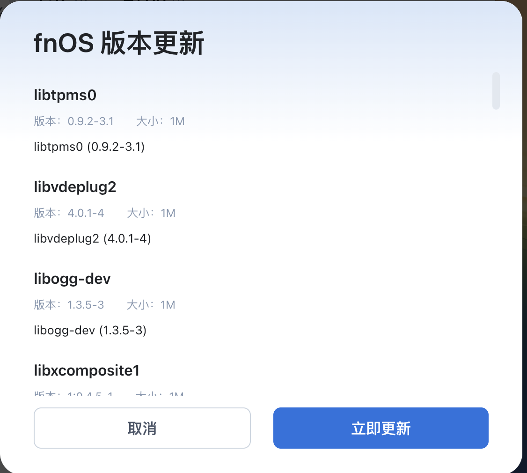Select the libtpms0 package heading

[x=65, y=96]
